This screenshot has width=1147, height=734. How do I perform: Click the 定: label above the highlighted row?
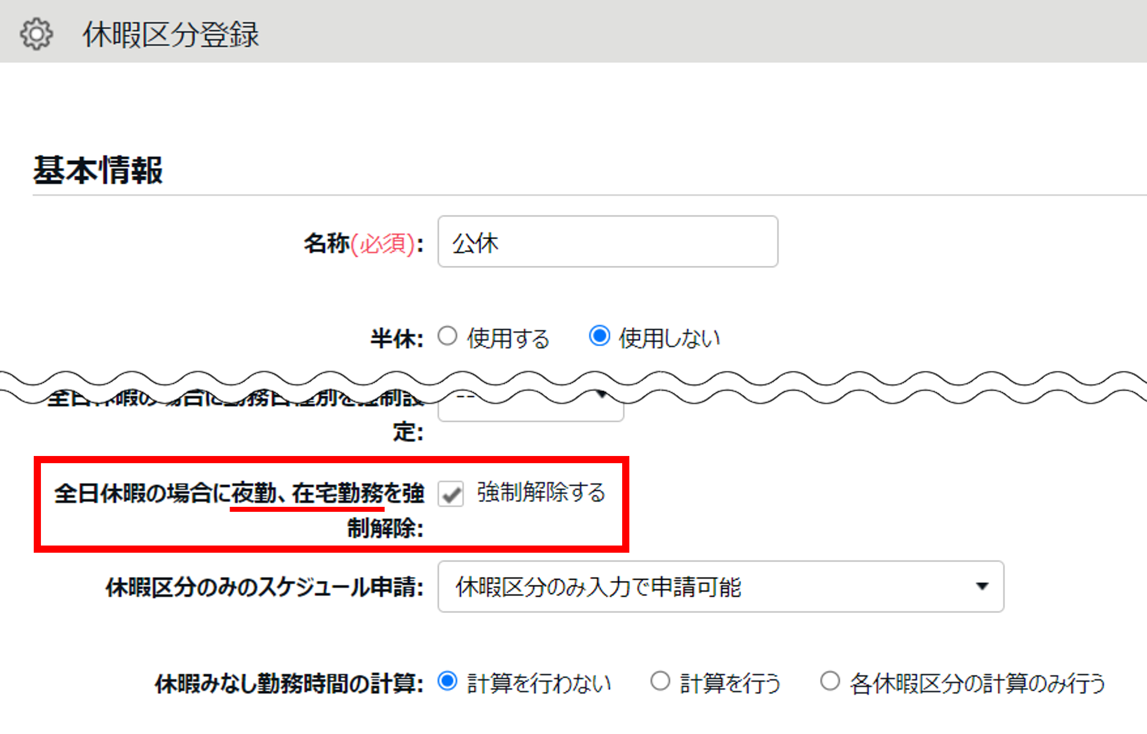pos(408,432)
